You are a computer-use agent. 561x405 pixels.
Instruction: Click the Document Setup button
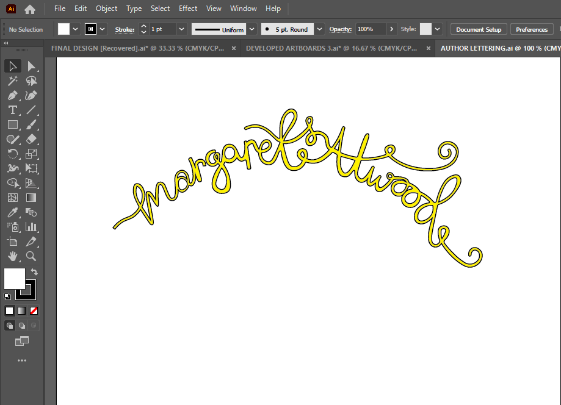[x=479, y=29]
